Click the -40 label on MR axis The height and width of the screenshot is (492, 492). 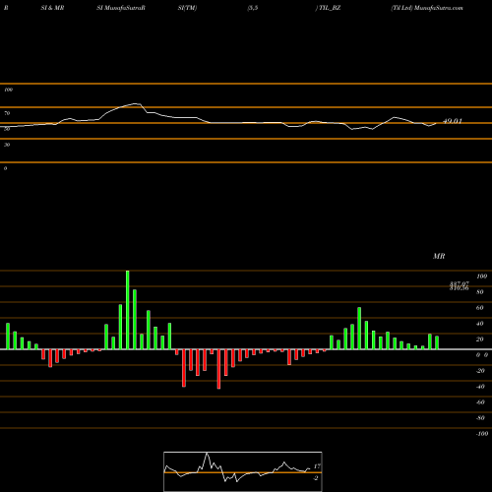[x=480, y=387]
